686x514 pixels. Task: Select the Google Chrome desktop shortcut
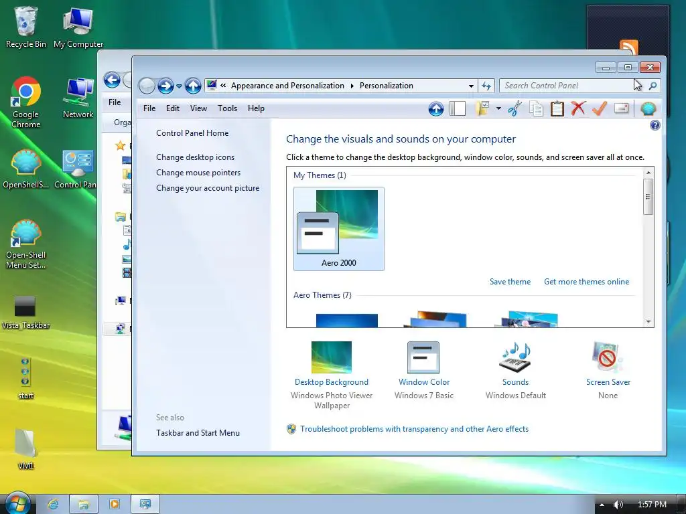(x=26, y=102)
